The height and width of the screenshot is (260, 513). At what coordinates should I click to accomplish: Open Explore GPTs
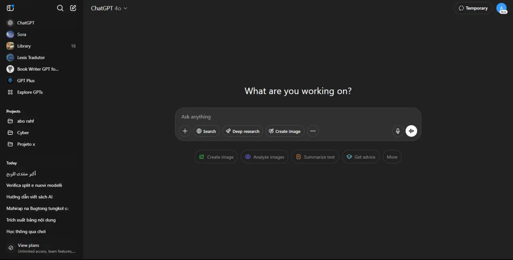[x=42, y=92]
